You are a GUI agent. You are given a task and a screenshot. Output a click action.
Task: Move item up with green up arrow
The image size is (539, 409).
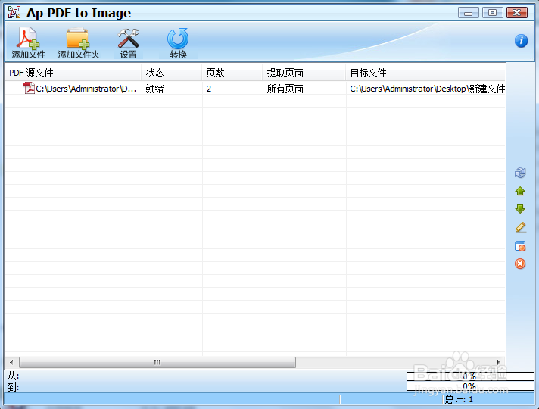pyautogui.click(x=520, y=191)
